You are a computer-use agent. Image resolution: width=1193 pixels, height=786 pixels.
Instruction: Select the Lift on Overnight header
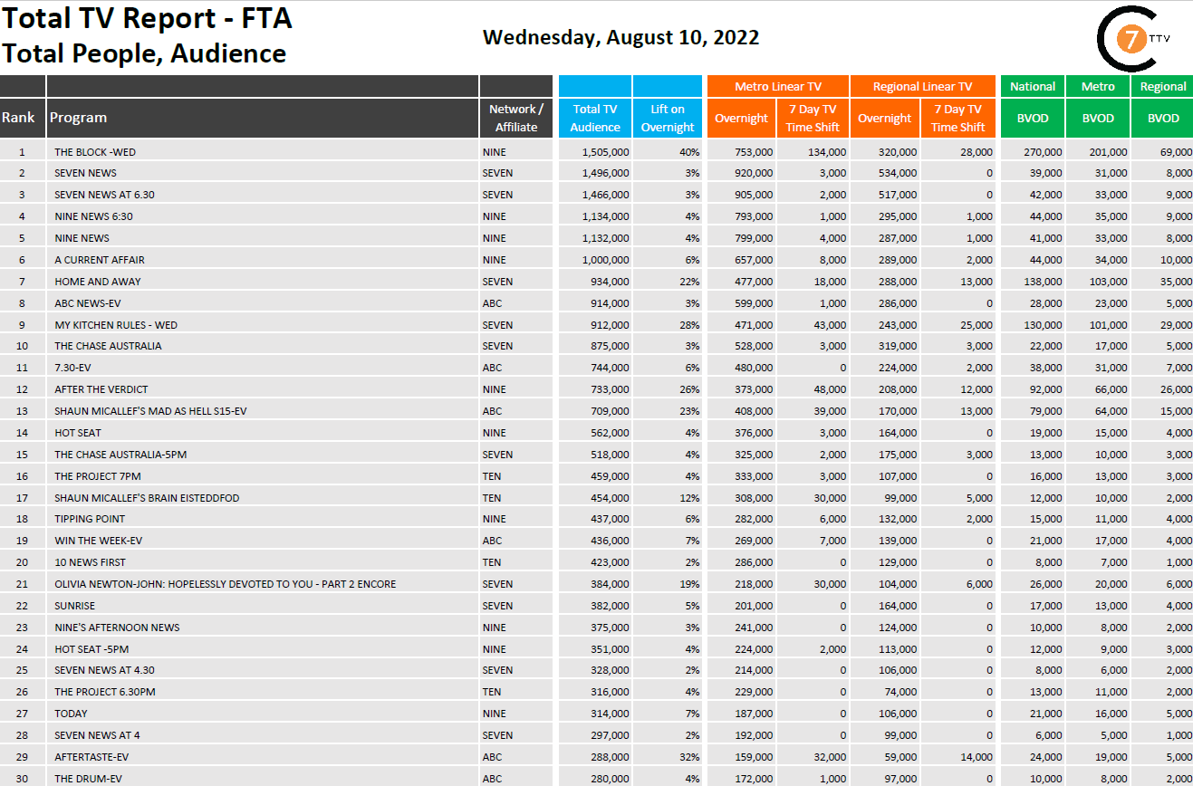pos(668,118)
